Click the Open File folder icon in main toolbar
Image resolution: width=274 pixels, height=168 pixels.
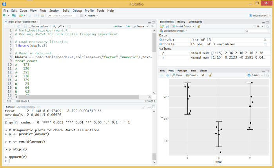[21, 16]
